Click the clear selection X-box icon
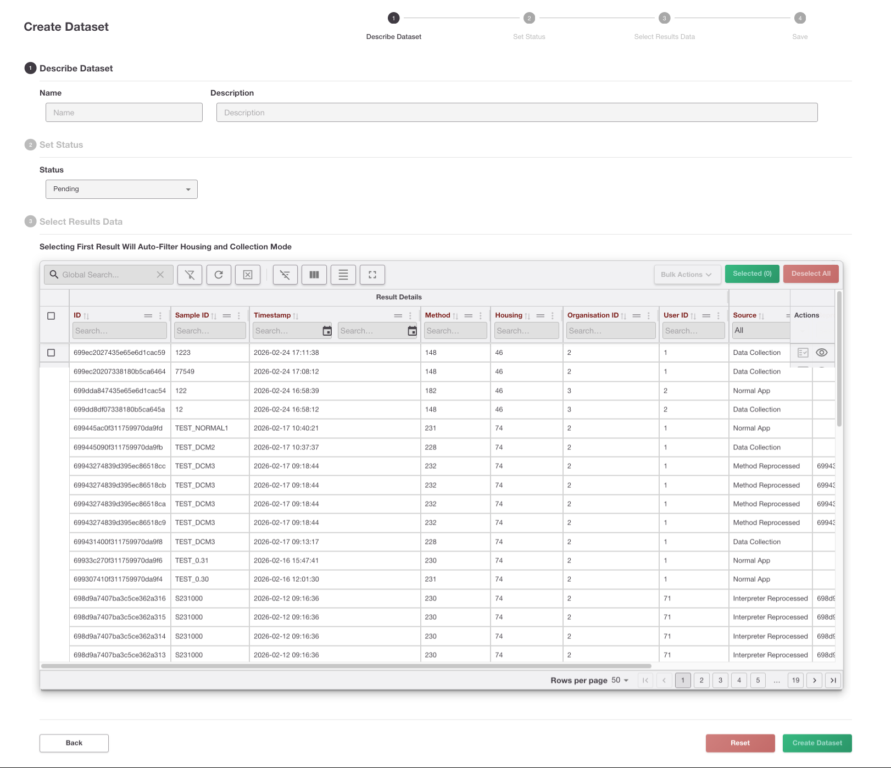The width and height of the screenshot is (891, 768). (248, 275)
